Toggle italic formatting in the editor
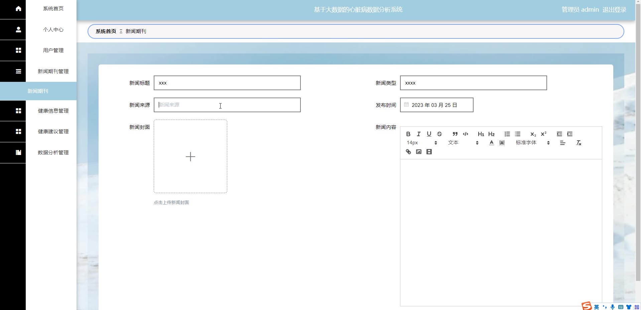 (418, 134)
